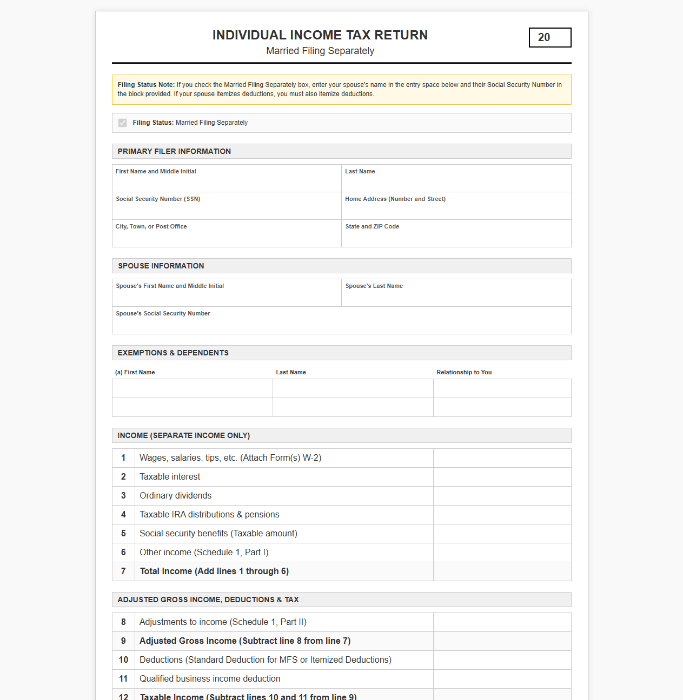
Task: Click the Home Address (Number and Street) field
Action: click(x=456, y=206)
